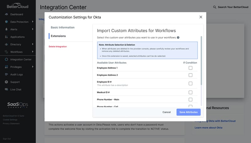
Task: Expand the Directory submenu arrow
Action: coord(33,44)
